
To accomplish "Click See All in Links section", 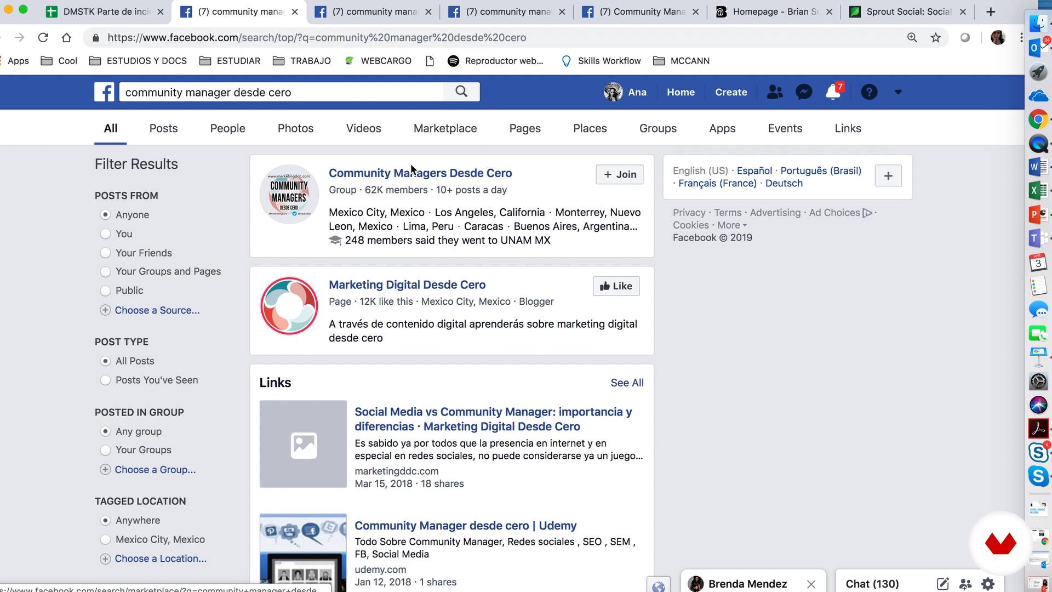I will tap(627, 383).
